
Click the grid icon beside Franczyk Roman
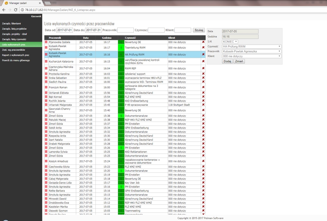point(46,88)
